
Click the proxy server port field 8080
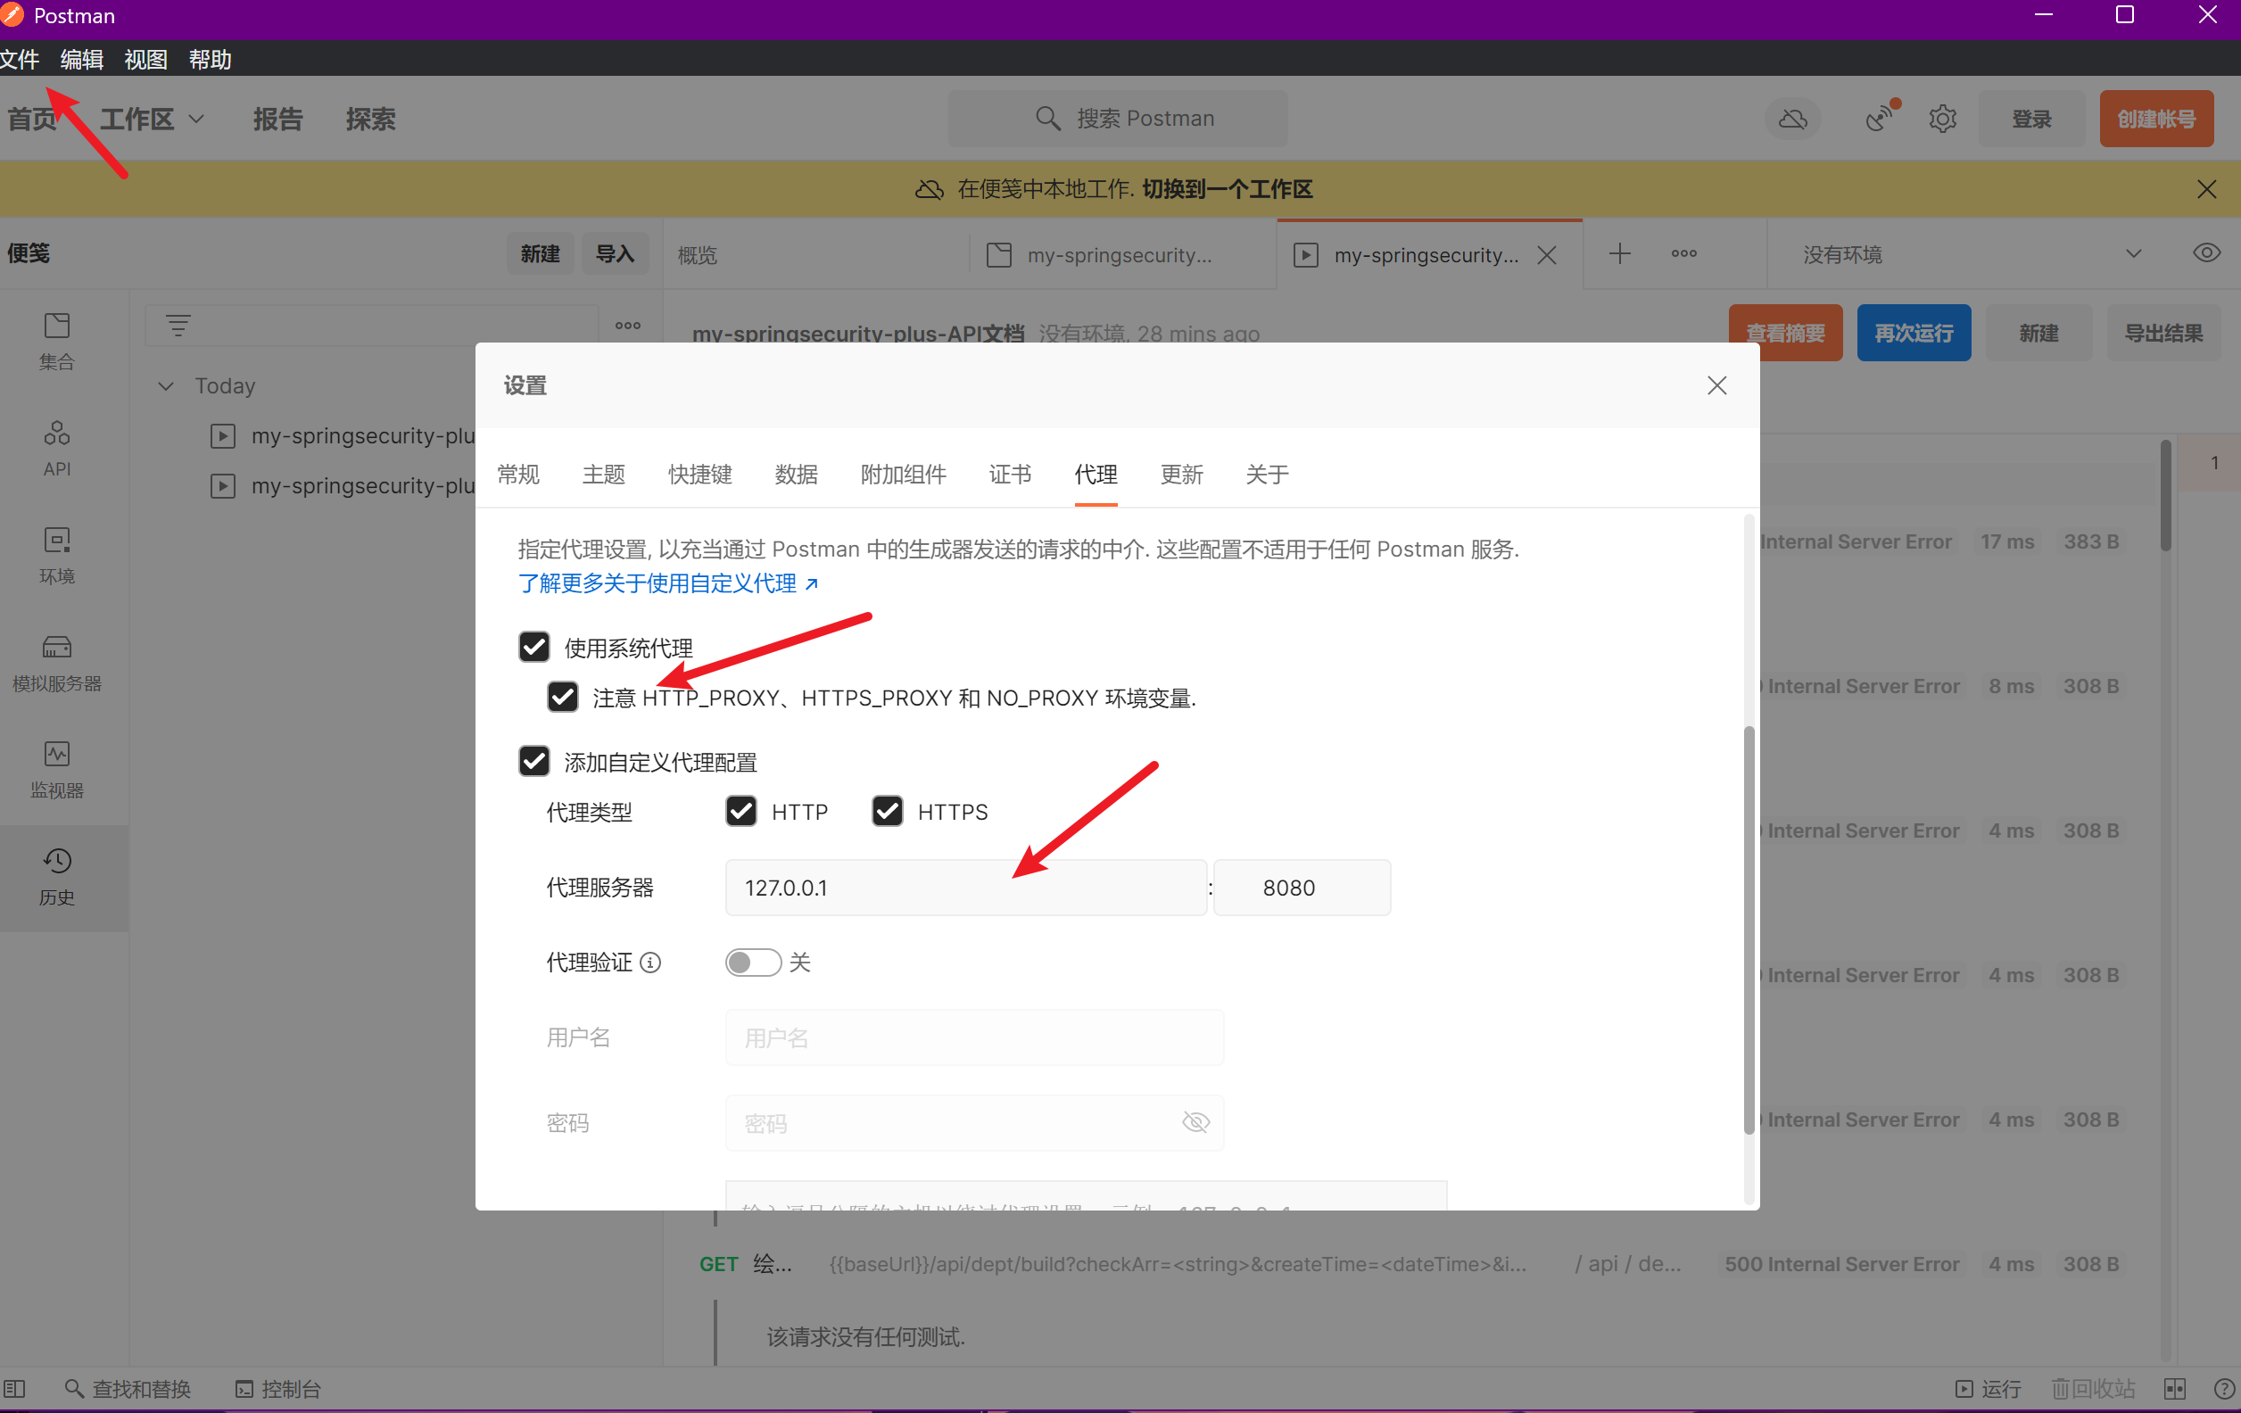1301,888
